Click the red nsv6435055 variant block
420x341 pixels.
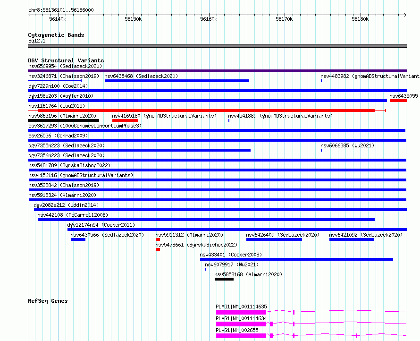pos(398,101)
